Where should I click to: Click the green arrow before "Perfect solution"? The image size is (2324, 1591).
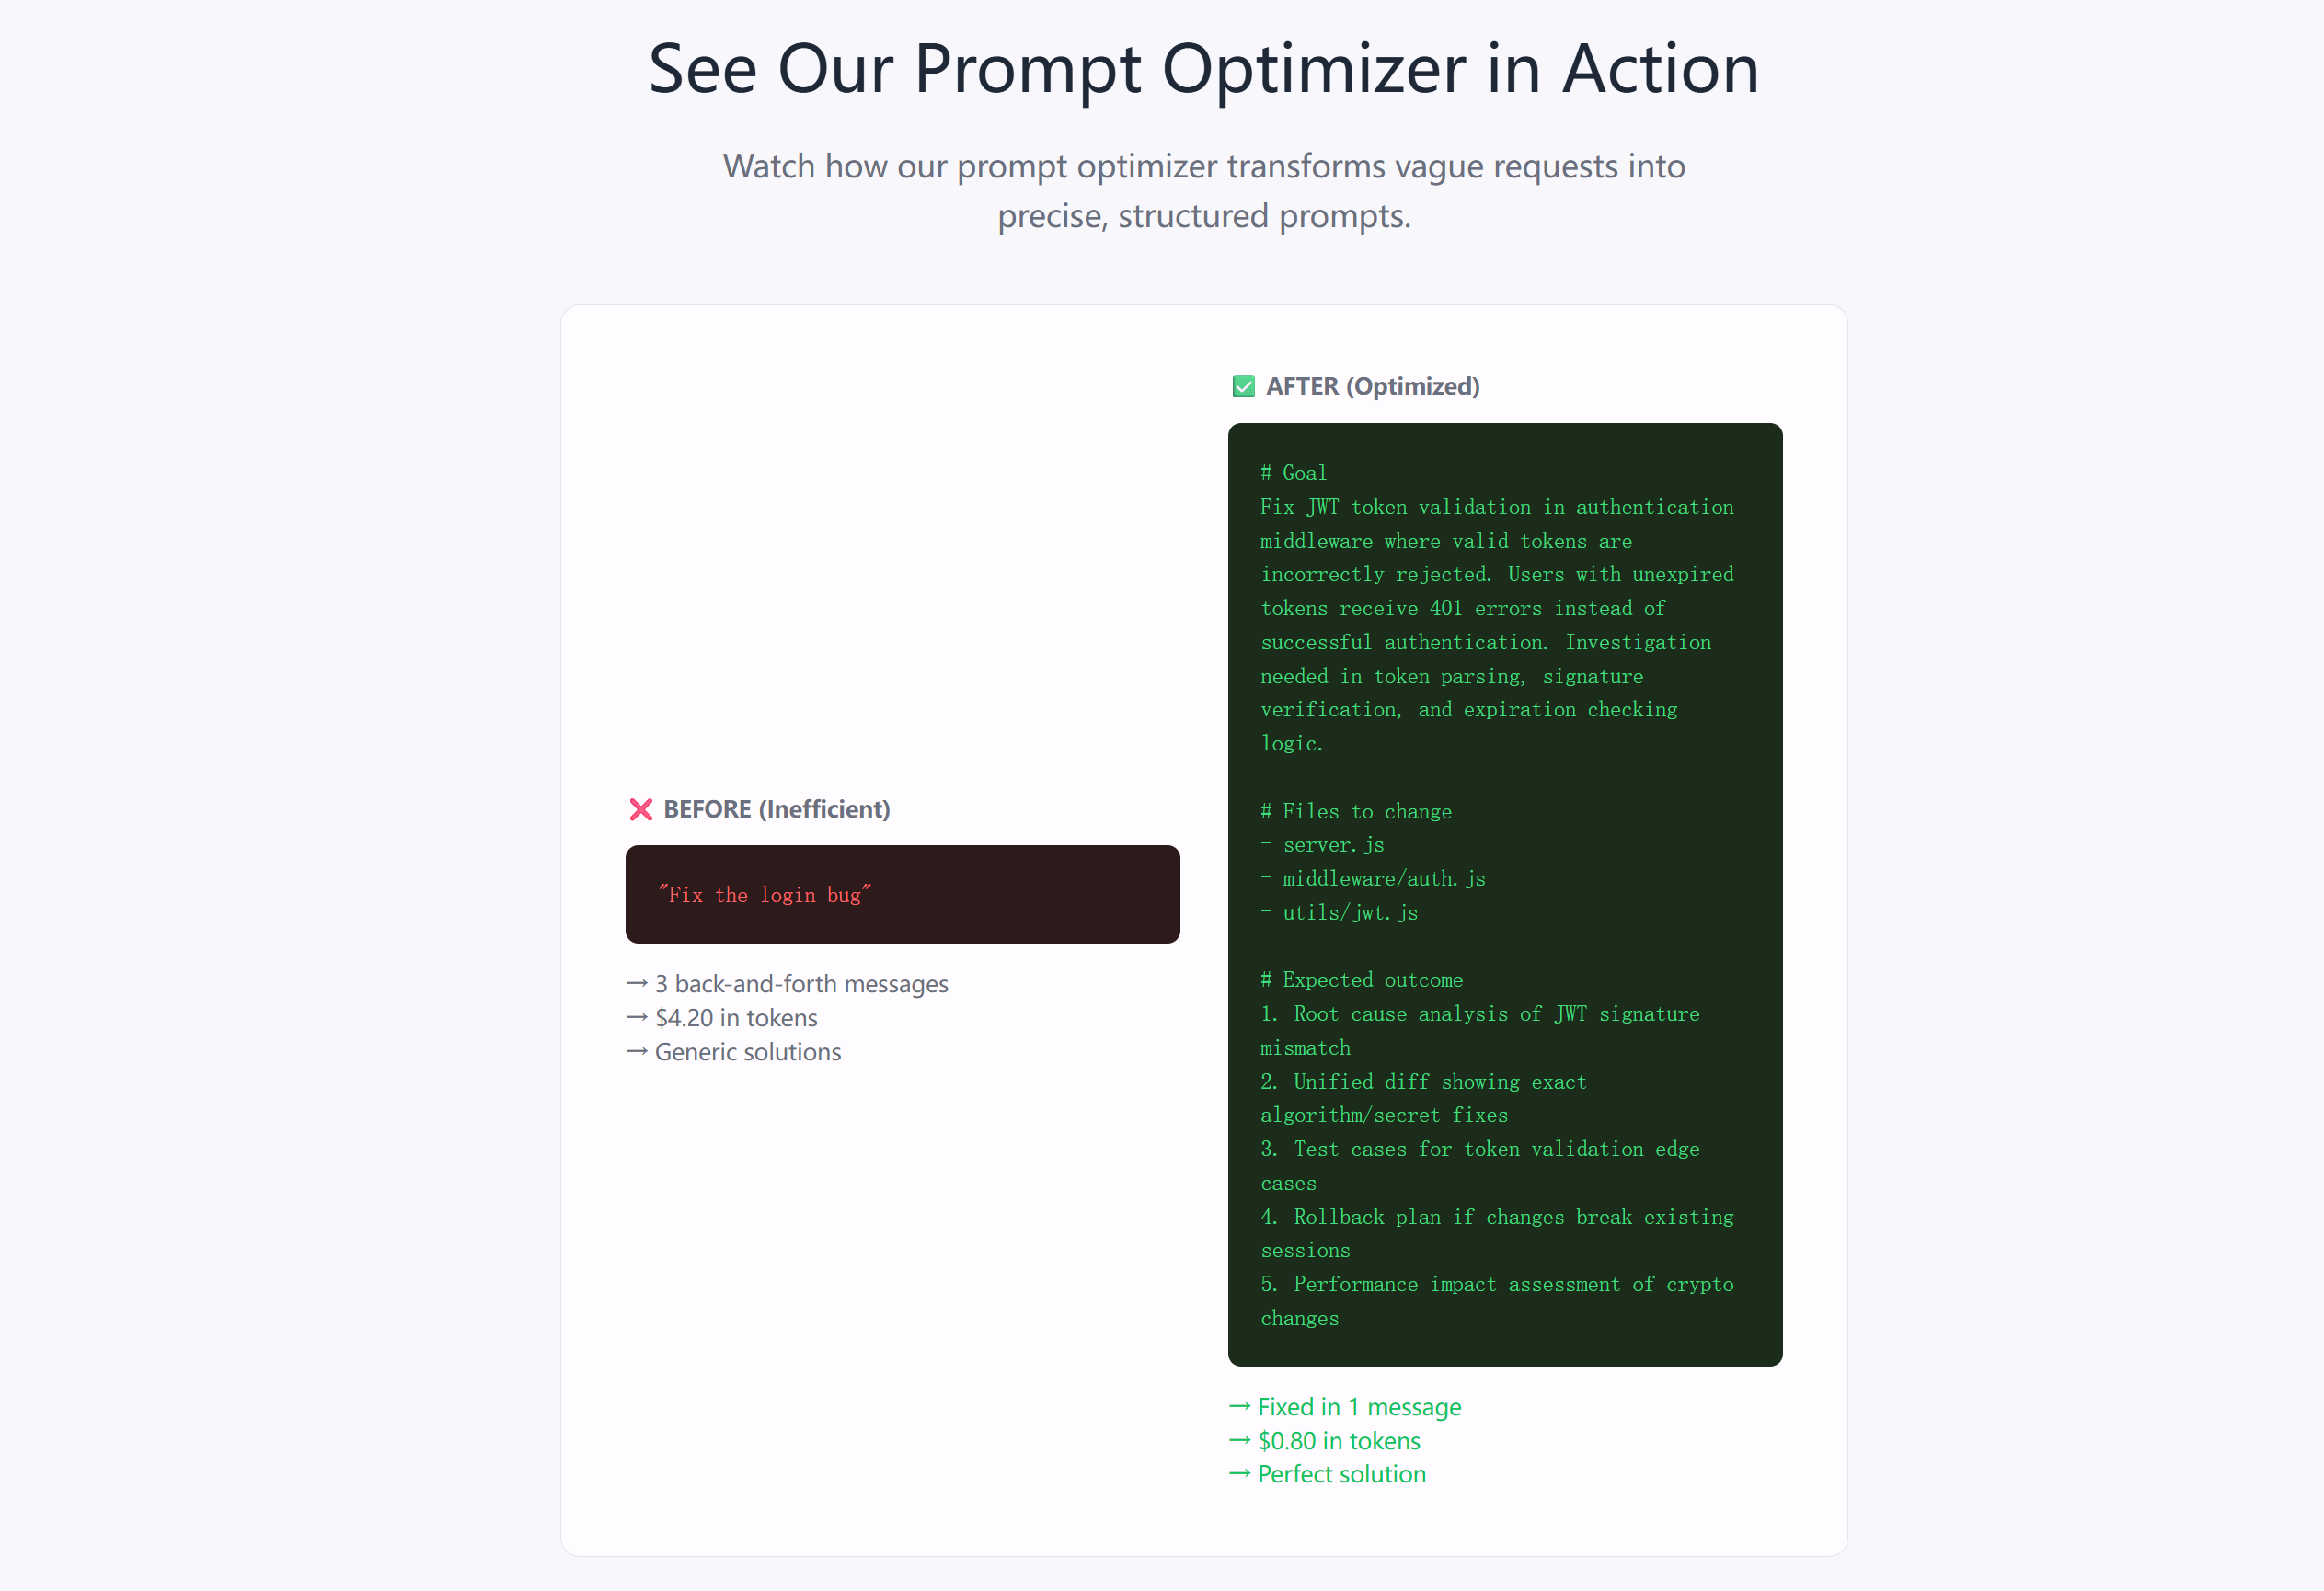click(x=1240, y=1474)
